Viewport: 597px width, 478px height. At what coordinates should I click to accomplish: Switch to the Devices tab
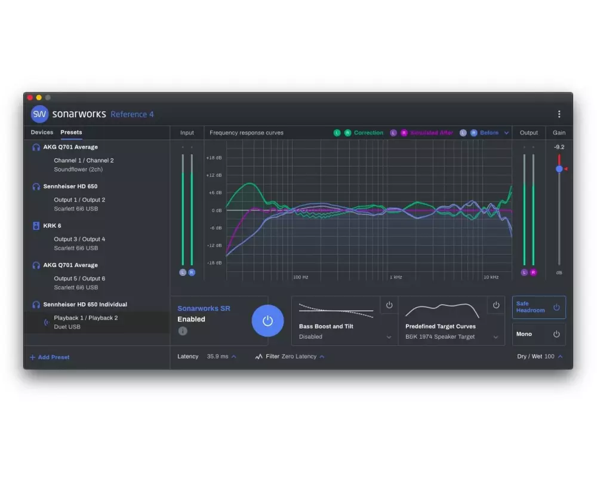pyautogui.click(x=42, y=133)
